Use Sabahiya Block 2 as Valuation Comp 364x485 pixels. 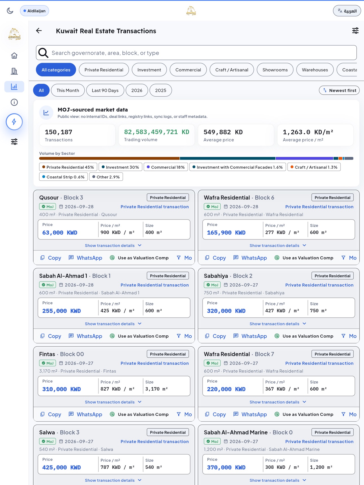click(x=304, y=336)
